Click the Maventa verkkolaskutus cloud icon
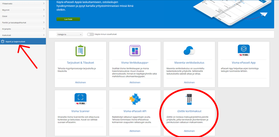The width and height of the screenshot is (279, 137). pos(189,51)
